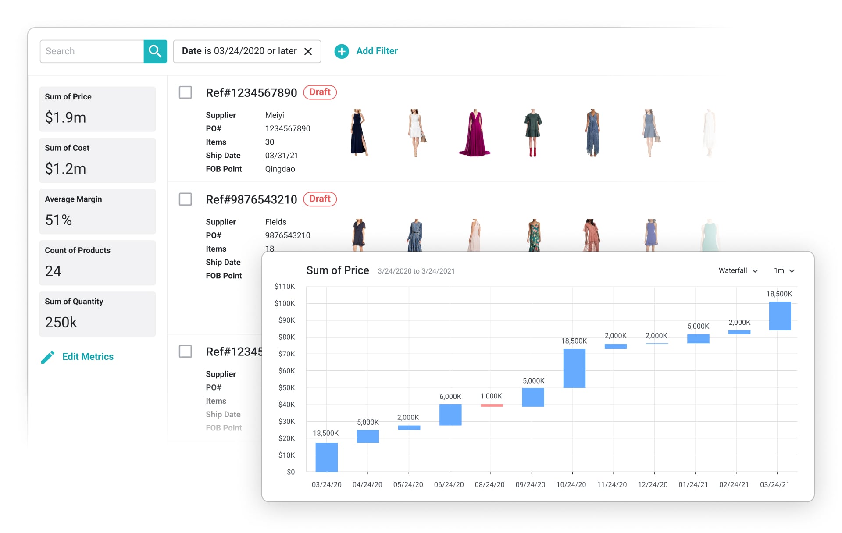Open the Waterfall chart type dropdown
The height and width of the screenshot is (533, 842).
click(x=738, y=270)
